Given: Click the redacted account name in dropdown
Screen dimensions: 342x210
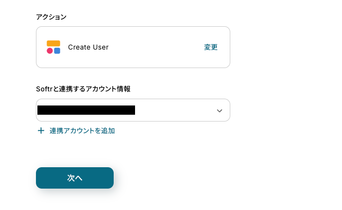Looking at the screenshot, I should click(x=86, y=110).
